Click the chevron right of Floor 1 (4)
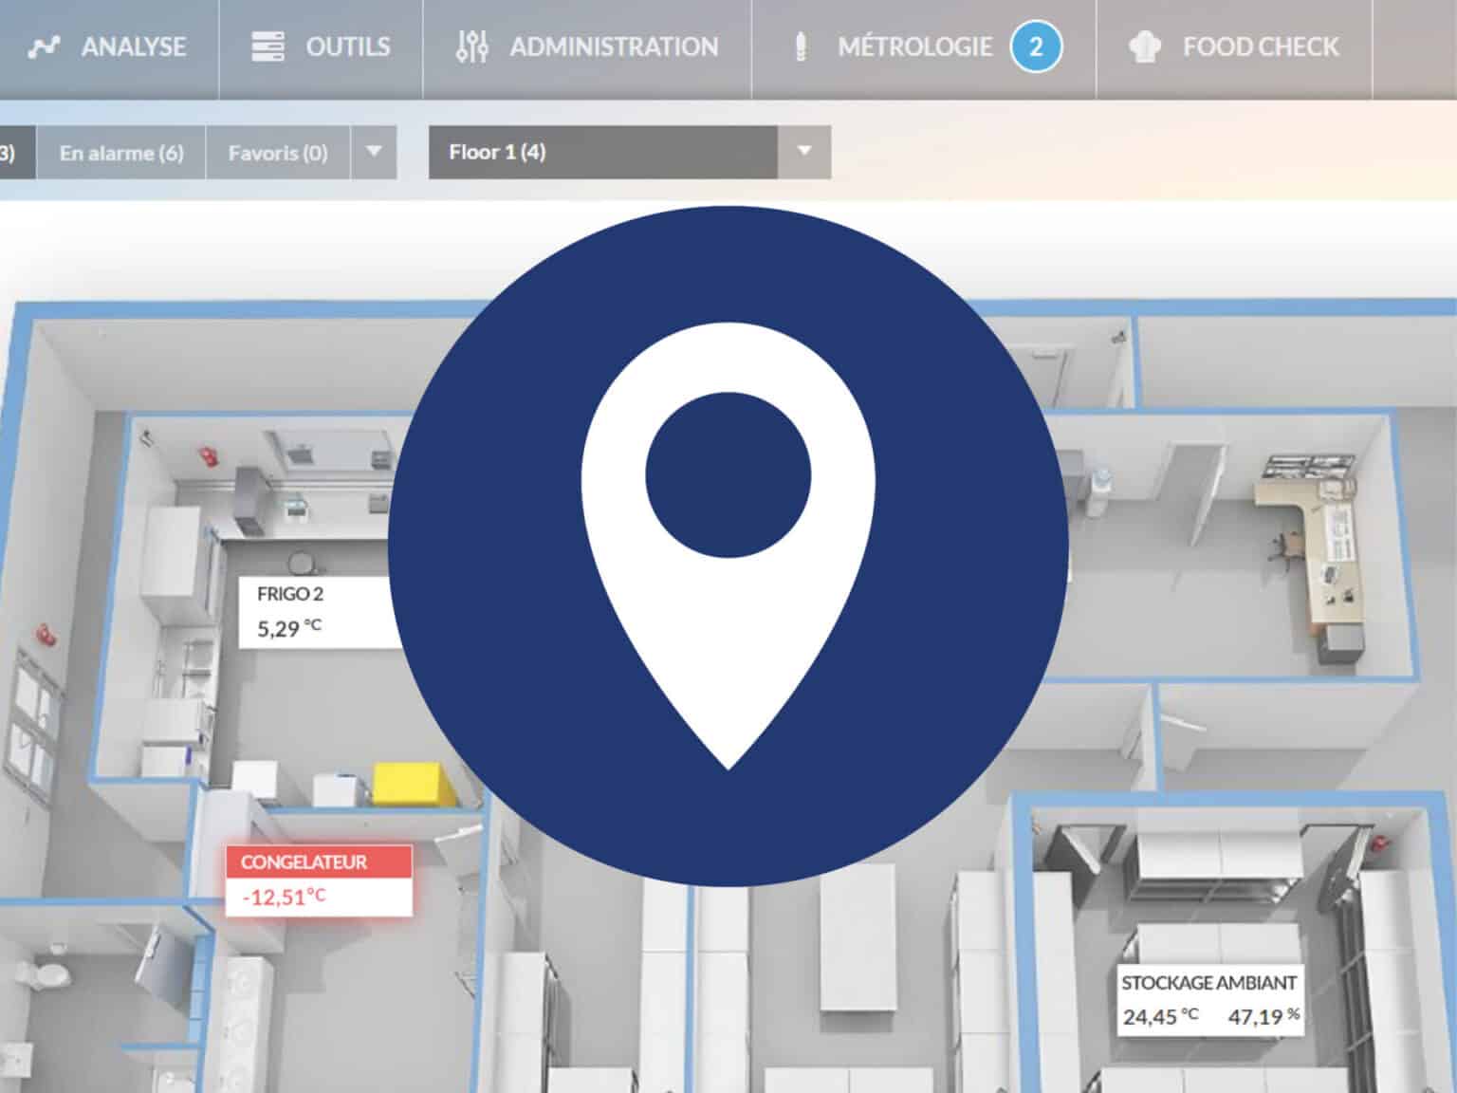 804,152
